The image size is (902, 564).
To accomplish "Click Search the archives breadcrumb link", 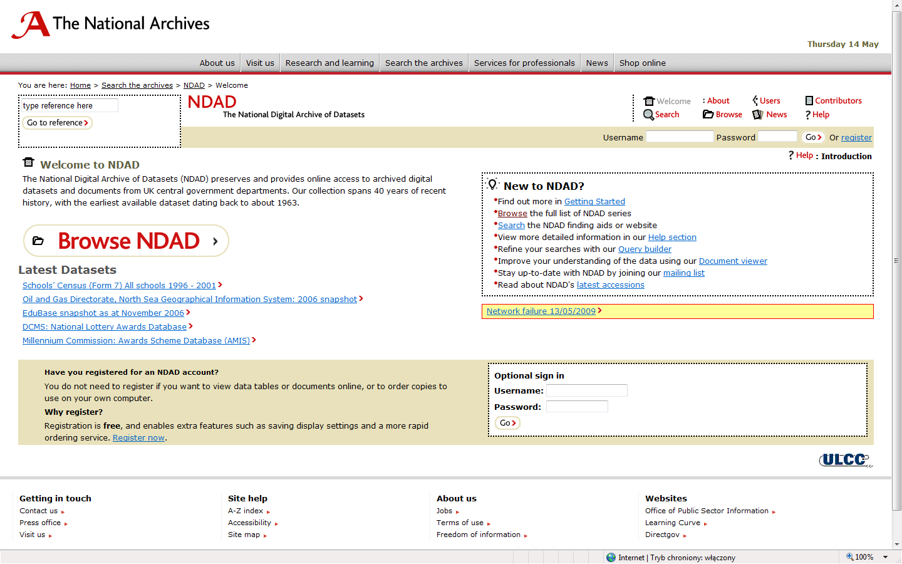I will click(137, 85).
